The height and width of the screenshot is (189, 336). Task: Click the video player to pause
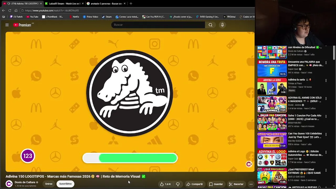point(130,102)
